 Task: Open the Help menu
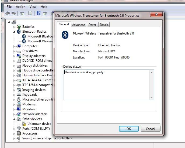(44, 7)
